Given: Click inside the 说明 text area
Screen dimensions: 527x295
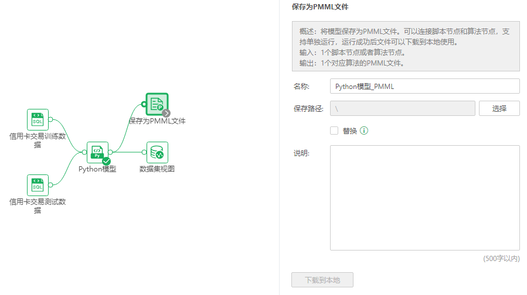Looking at the screenshot, I should pyautogui.click(x=424, y=198).
